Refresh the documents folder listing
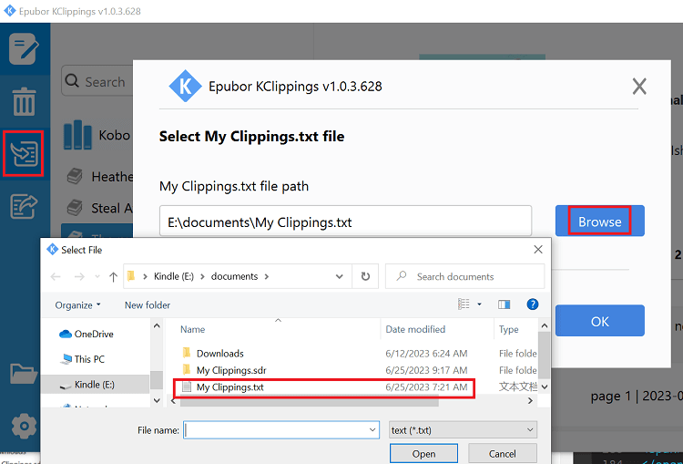The height and width of the screenshot is (464, 683). coord(365,276)
